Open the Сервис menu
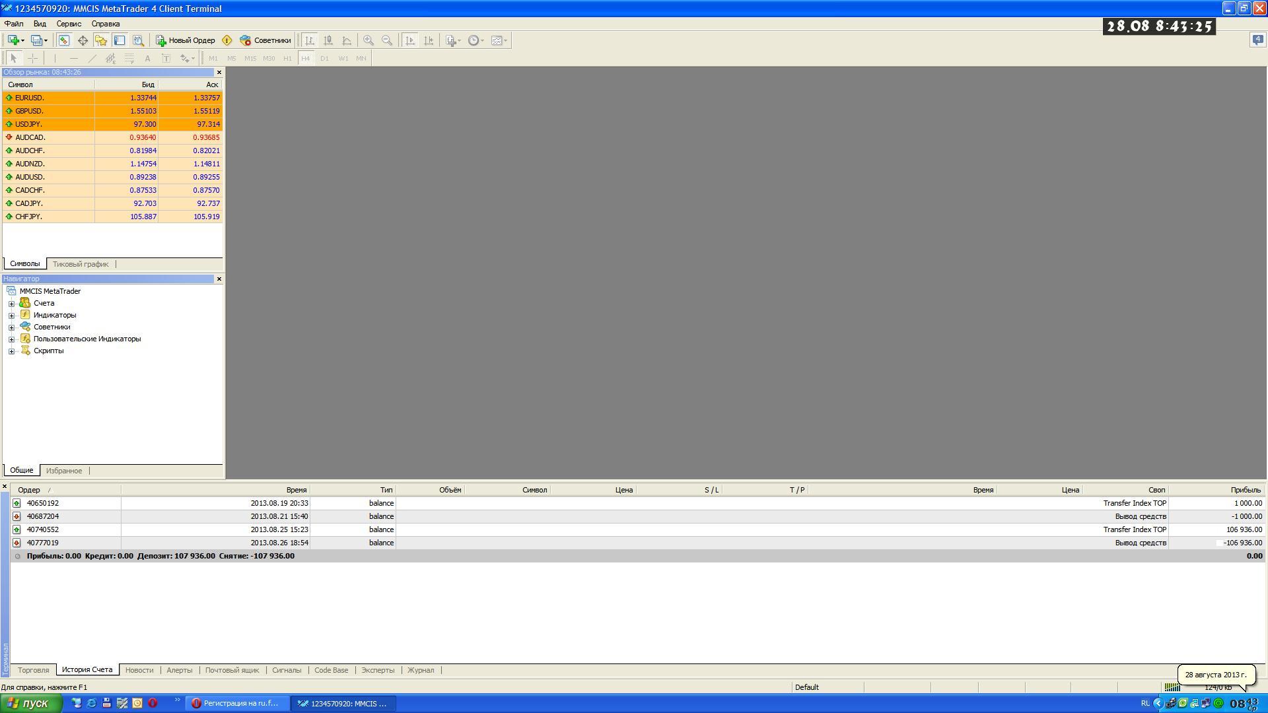This screenshot has height=713, width=1268. pyautogui.click(x=69, y=24)
